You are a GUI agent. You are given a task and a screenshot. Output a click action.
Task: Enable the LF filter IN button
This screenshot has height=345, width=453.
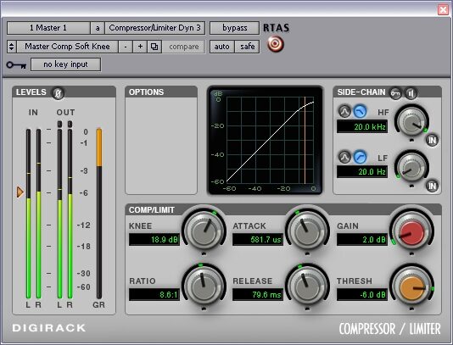pos(432,186)
